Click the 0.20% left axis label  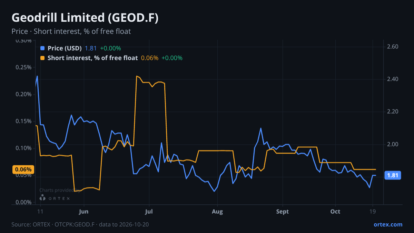[23, 94]
